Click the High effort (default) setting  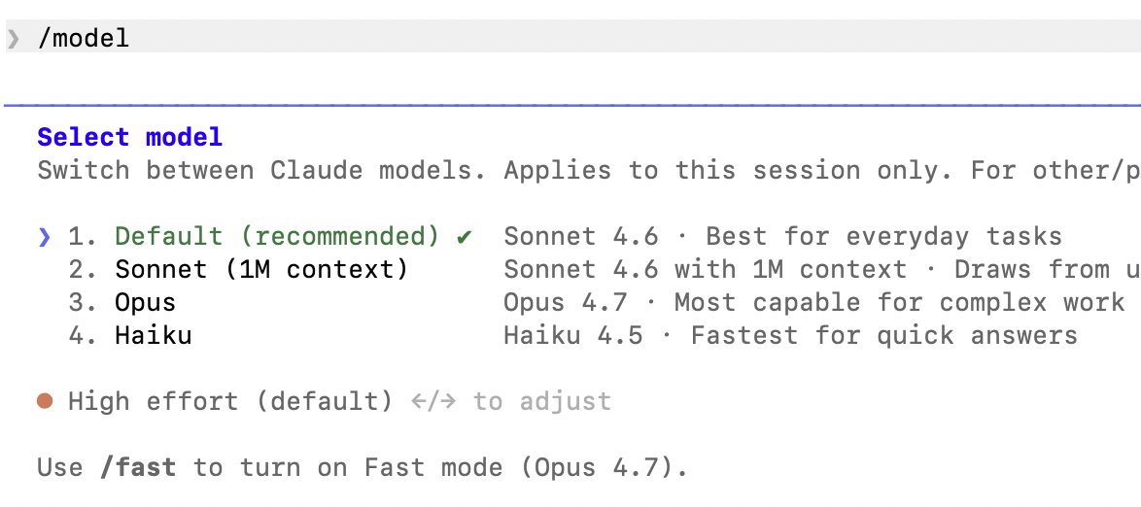tap(230, 401)
